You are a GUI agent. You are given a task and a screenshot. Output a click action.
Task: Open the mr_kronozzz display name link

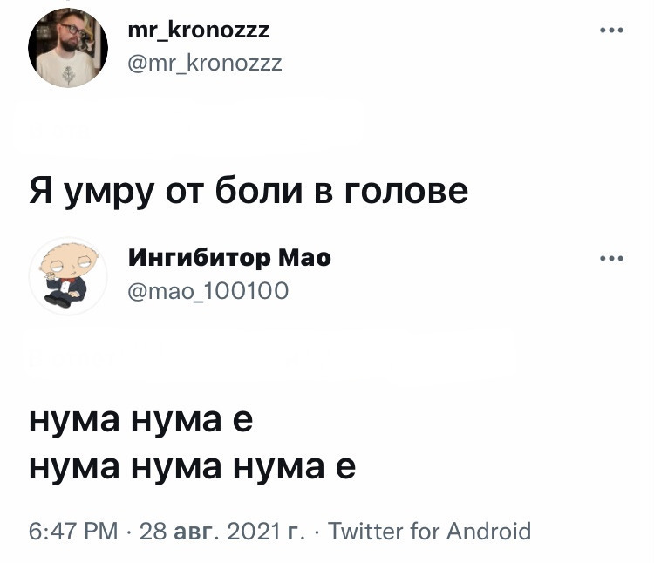tap(199, 32)
